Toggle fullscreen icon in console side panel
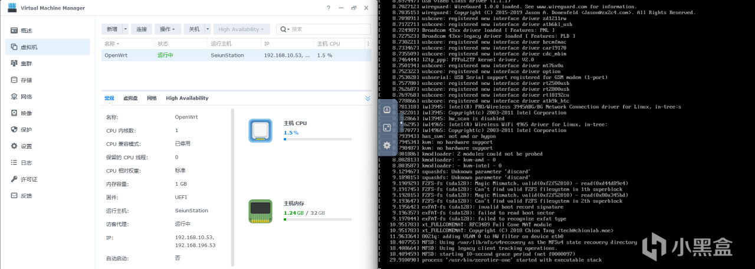 point(387,127)
